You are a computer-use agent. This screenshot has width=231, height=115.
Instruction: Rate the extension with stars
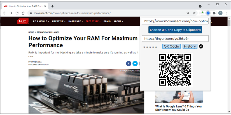[x=150, y=47]
